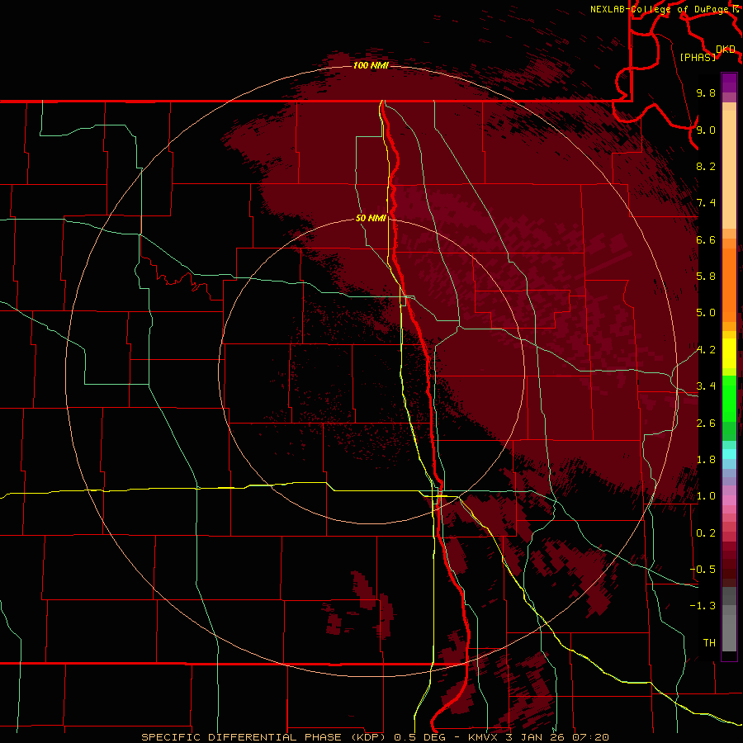Click the yellow segment of the color bar
Screen dimensions: 743x743
729,353
